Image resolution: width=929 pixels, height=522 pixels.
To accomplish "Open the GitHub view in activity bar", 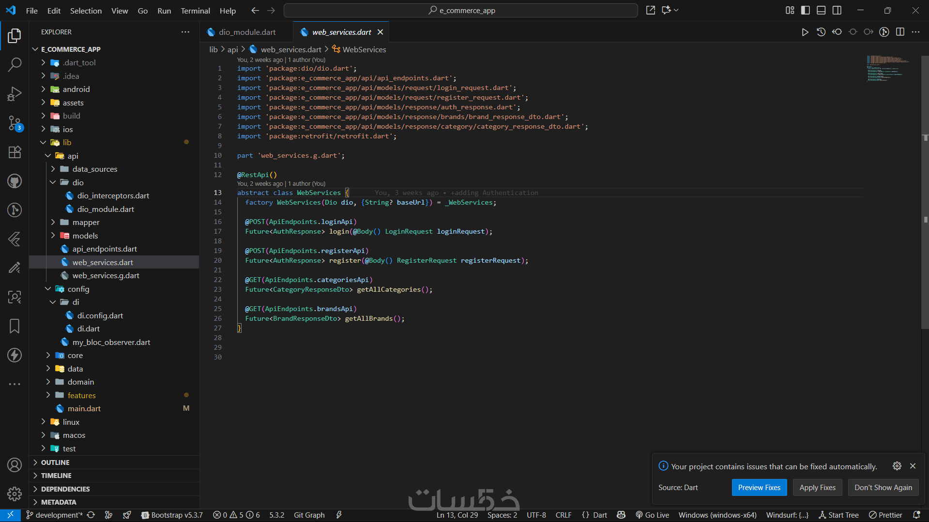I will 15,181.
